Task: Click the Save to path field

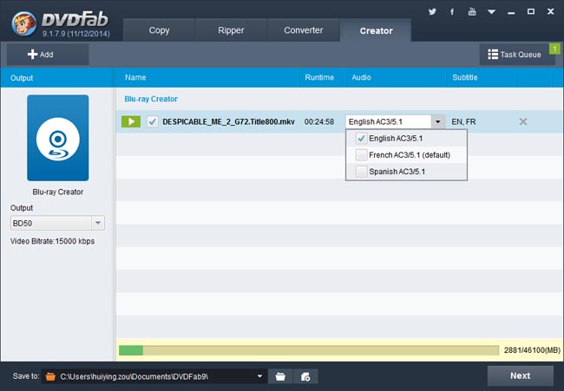Action: pos(154,376)
